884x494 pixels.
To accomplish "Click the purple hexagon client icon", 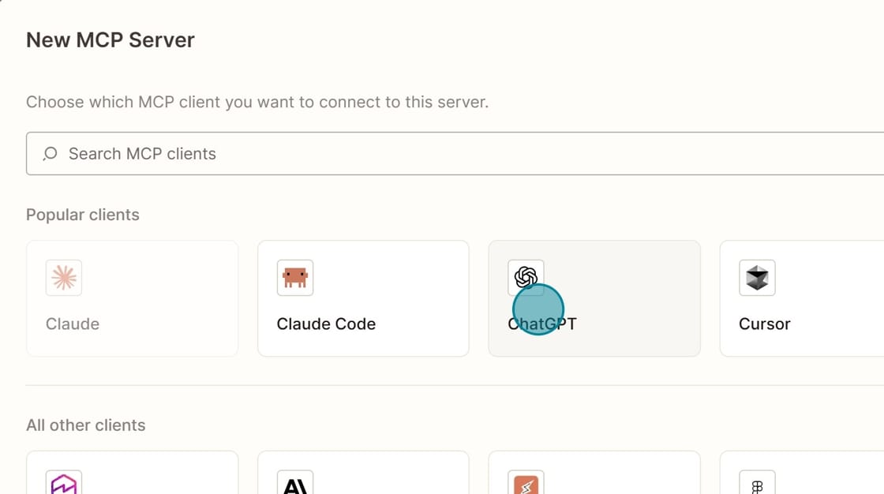I will pos(64,484).
